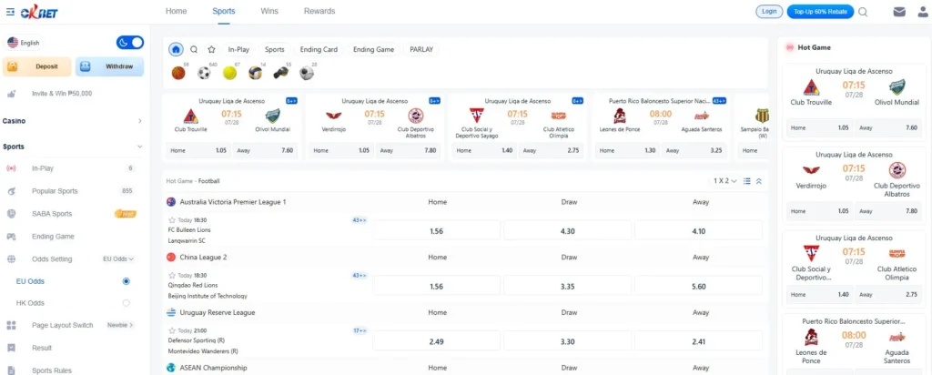Click the Popular Sports sidebar icon
The image size is (932, 375).
11,191
